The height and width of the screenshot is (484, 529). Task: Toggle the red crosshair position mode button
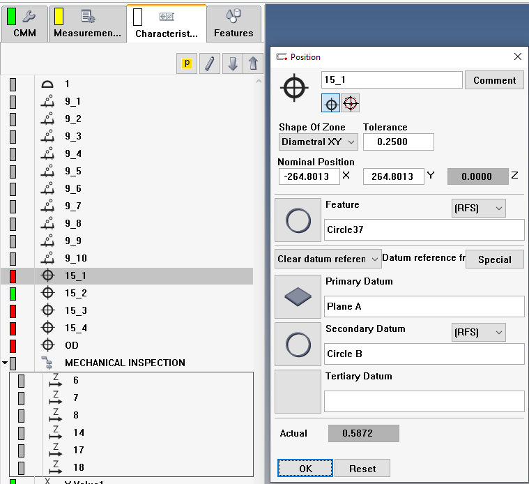(351, 104)
